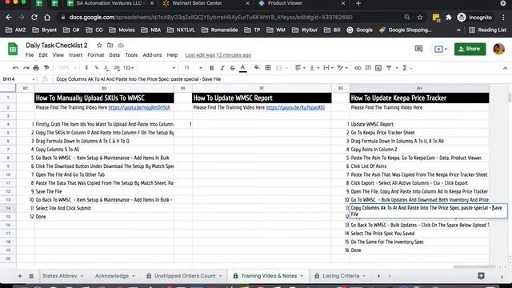Open the Sheets home icon
Image resolution: width=512 pixels, height=288 pixels.
click(x=13, y=49)
